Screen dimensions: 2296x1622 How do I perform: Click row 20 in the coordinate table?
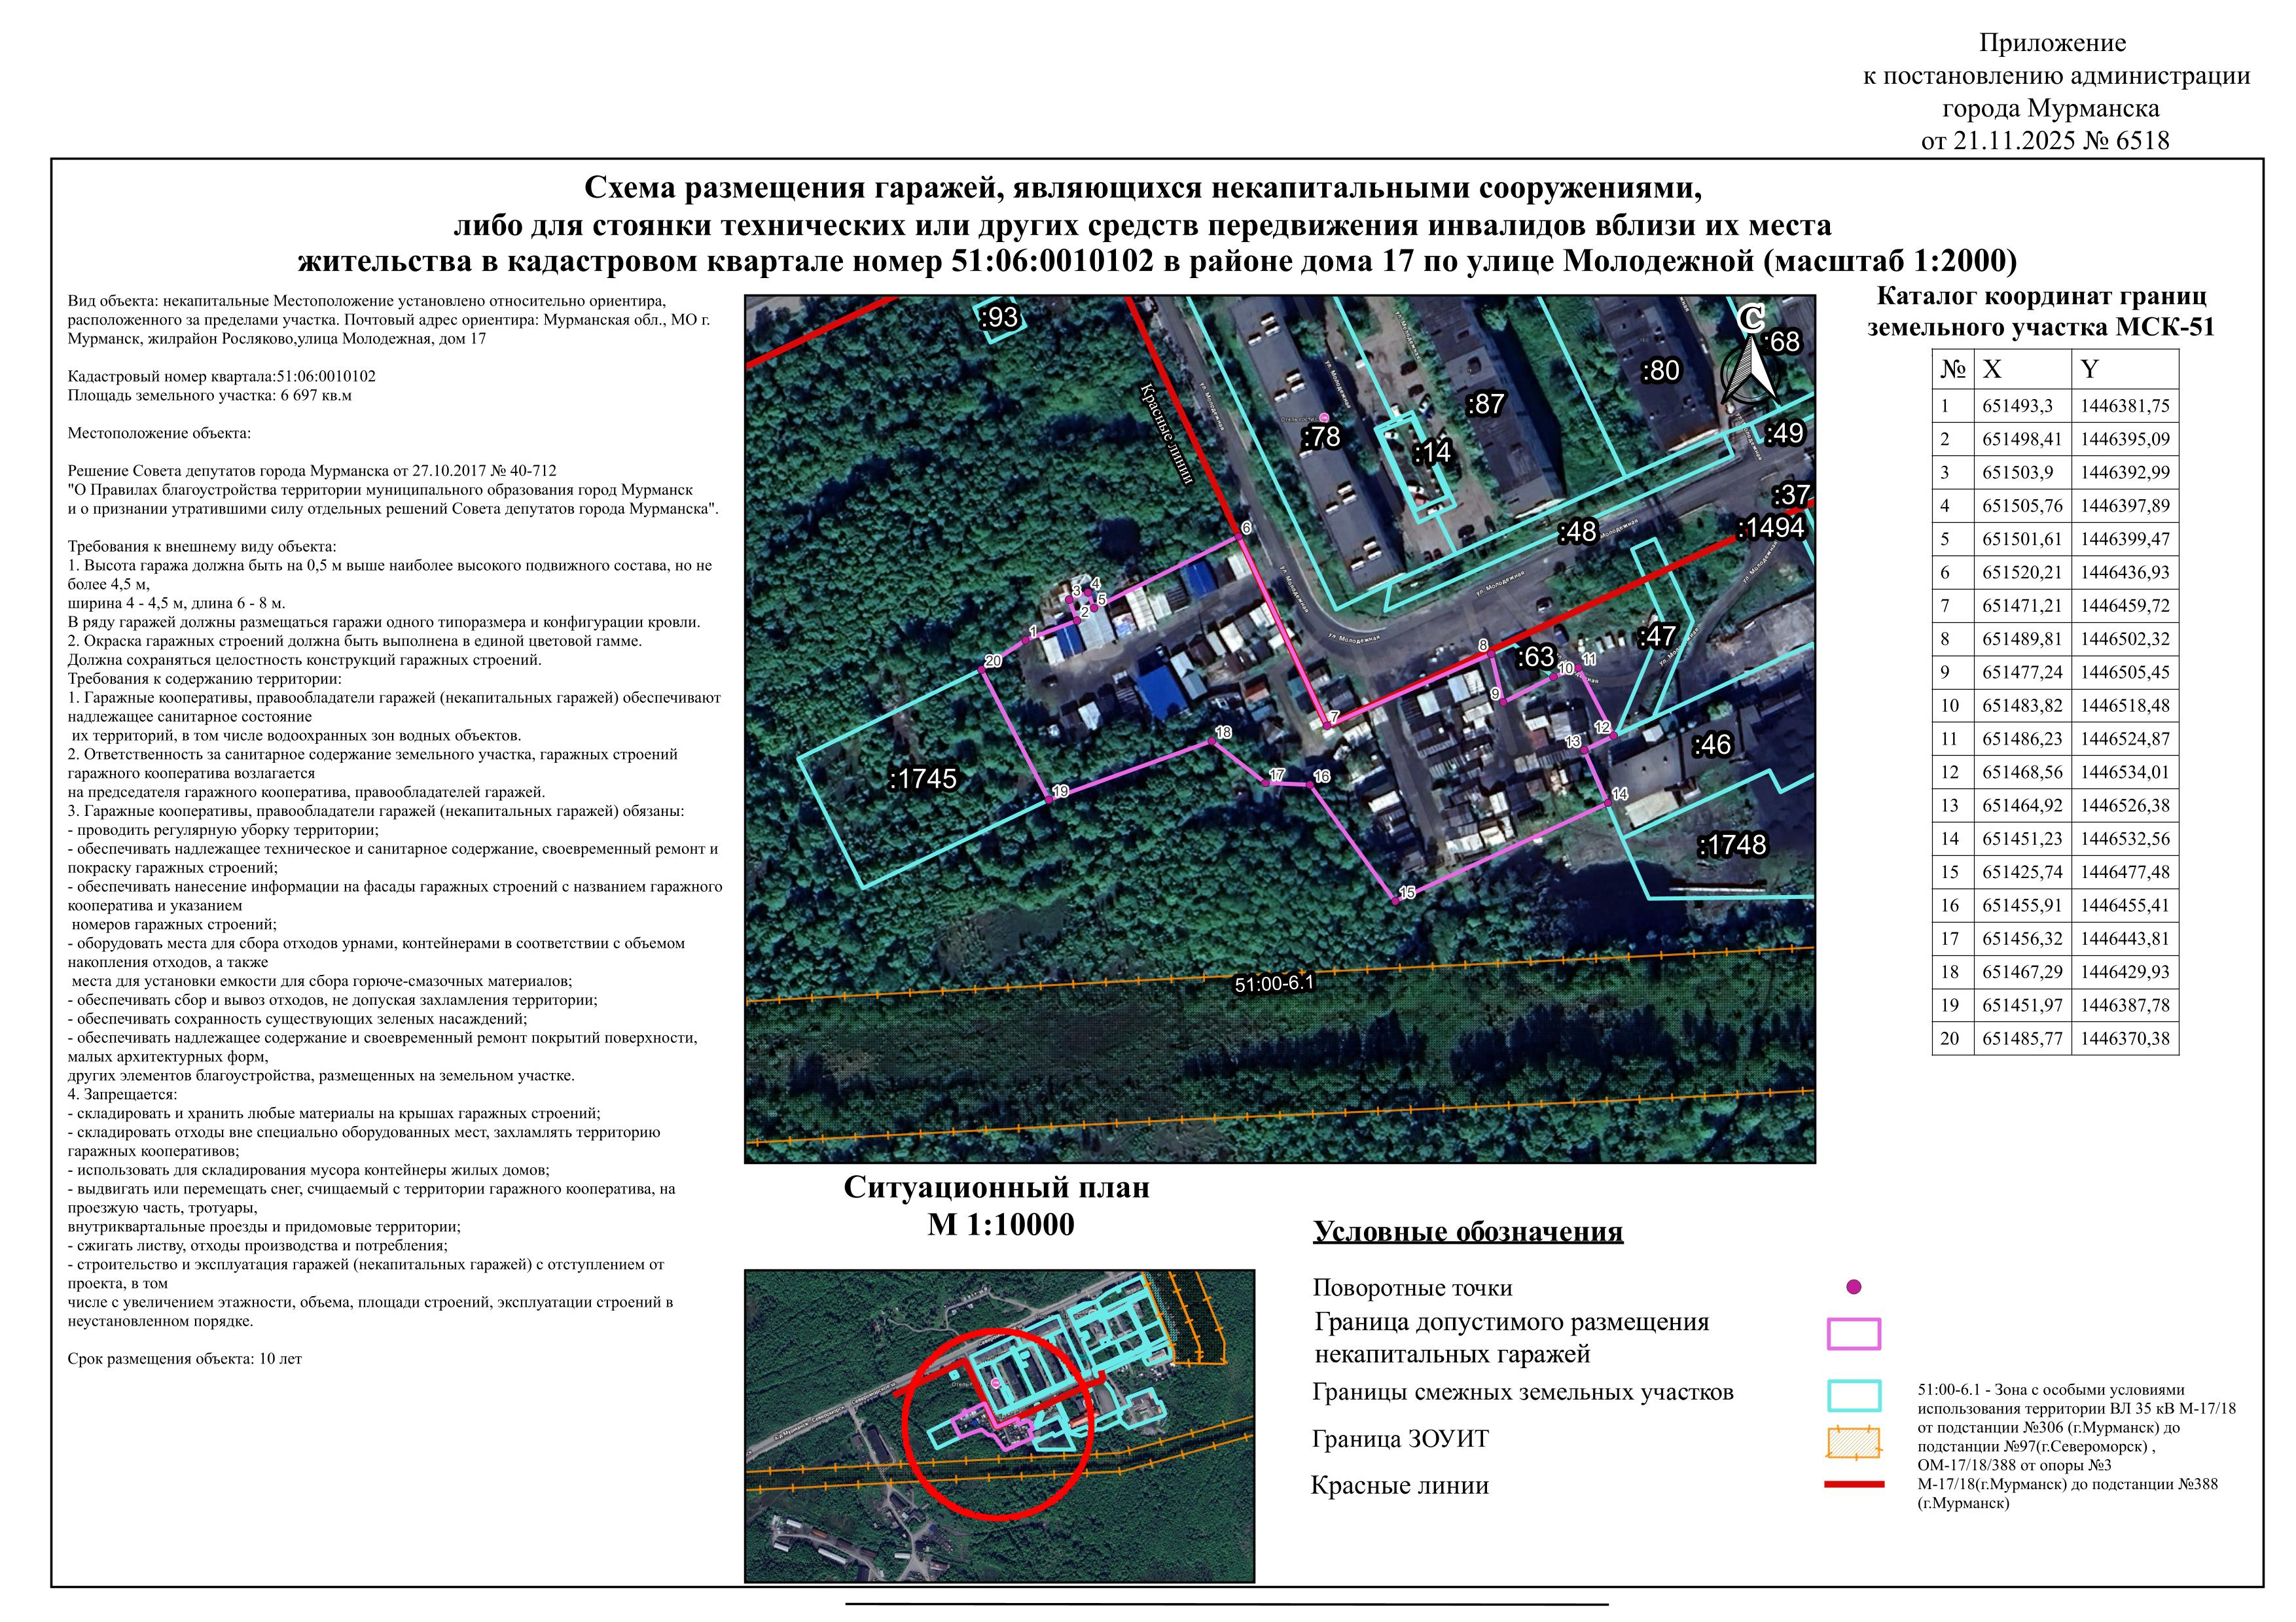(x=2054, y=1038)
